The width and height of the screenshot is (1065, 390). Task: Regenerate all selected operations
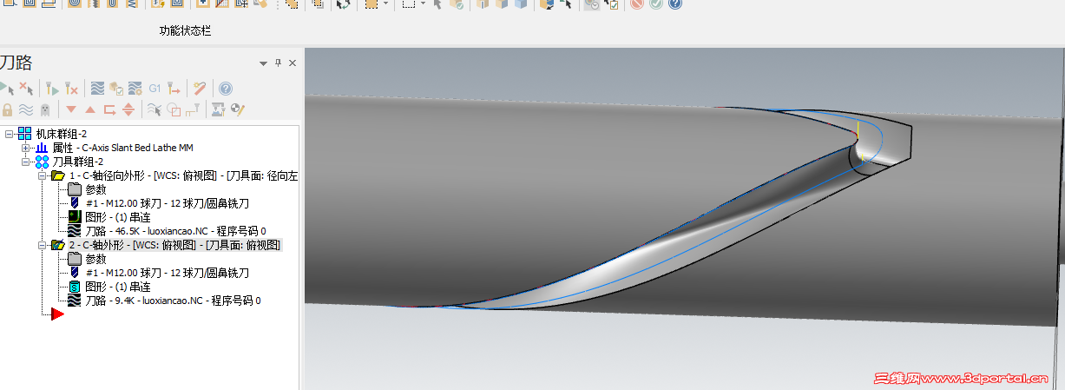coord(52,88)
